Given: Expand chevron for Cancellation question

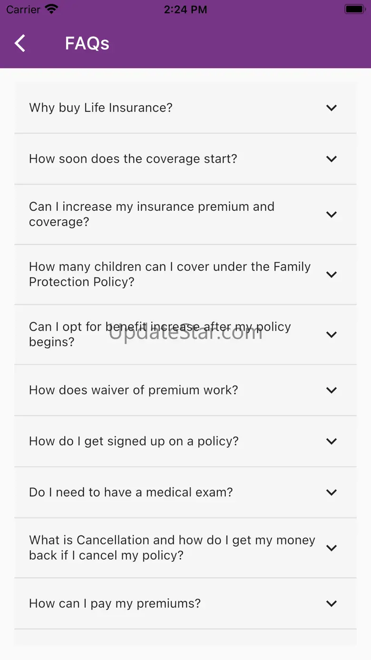Looking at the screenshot, I should coord(332,548).
